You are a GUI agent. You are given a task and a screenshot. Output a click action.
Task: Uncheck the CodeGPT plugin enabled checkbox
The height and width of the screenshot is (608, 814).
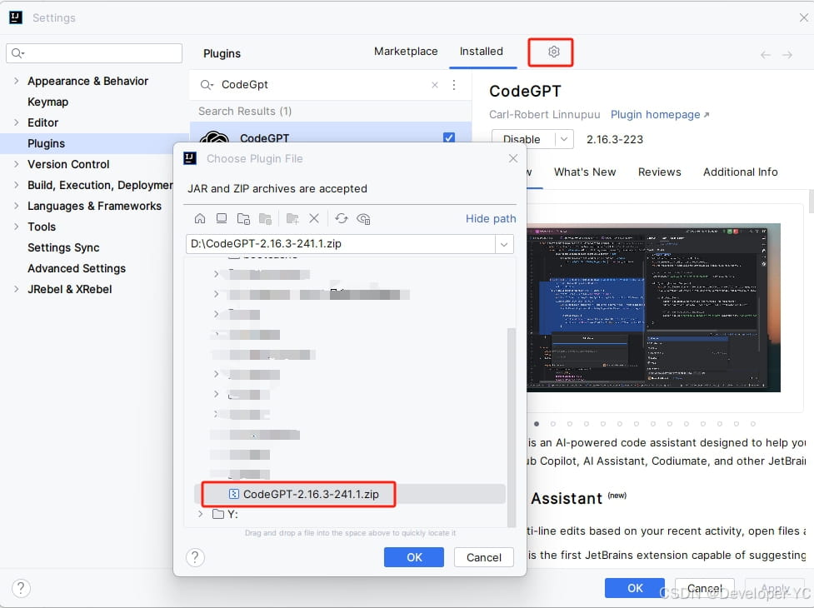coord(449,137)
